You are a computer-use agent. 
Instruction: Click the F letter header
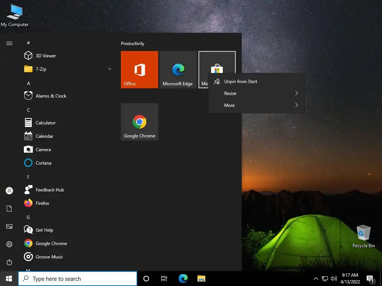(x=28, y=177)
